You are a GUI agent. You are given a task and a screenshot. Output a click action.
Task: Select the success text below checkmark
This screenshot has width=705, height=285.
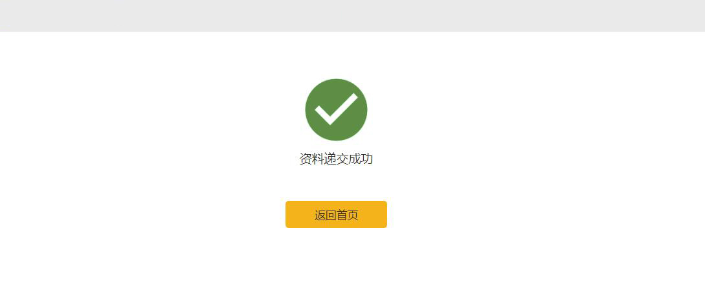click(x=336, y=159)
